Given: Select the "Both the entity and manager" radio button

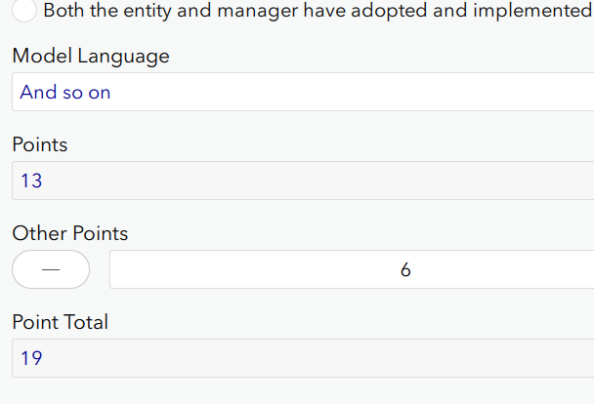Looking at the screenshot, I should click(25, 11).
